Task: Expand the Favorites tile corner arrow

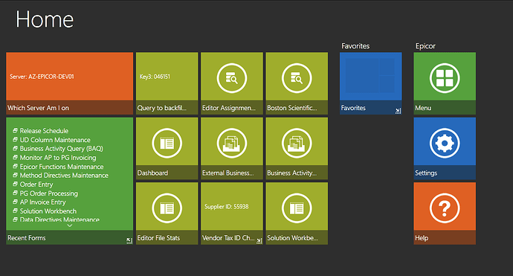Action: [x=399, y=111]
